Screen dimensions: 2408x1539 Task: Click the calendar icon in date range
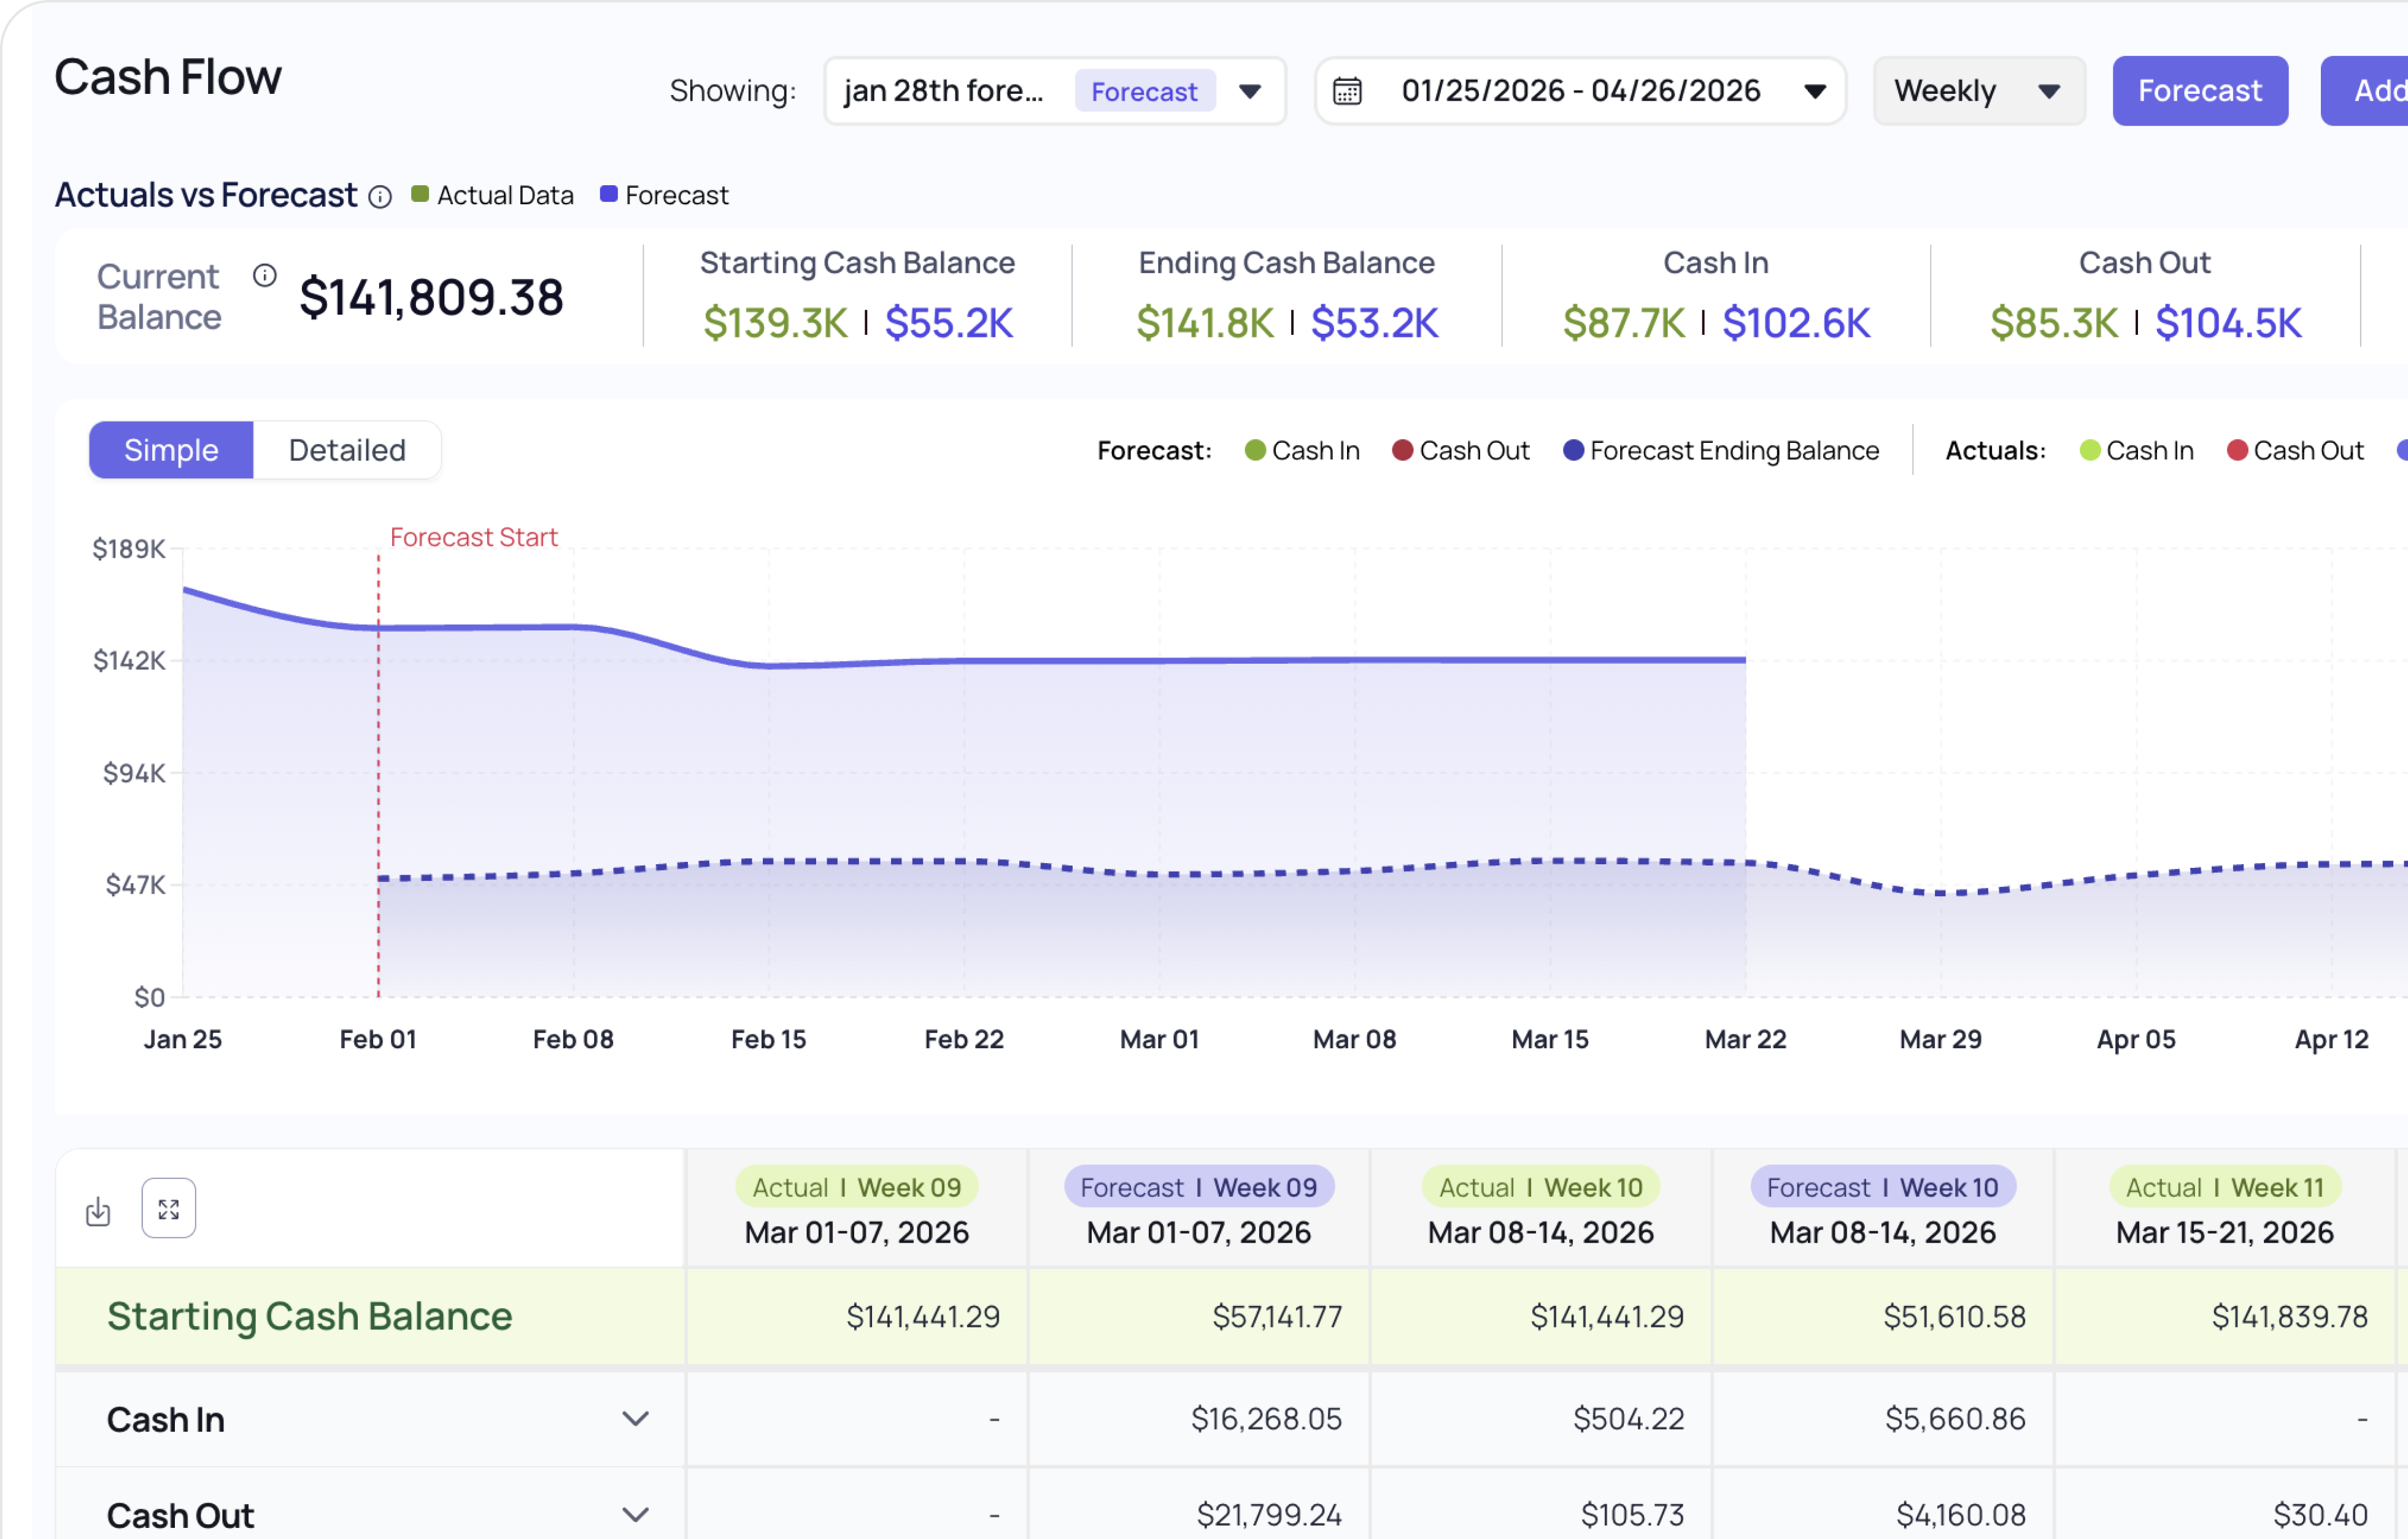click(x=1347, y=91)
